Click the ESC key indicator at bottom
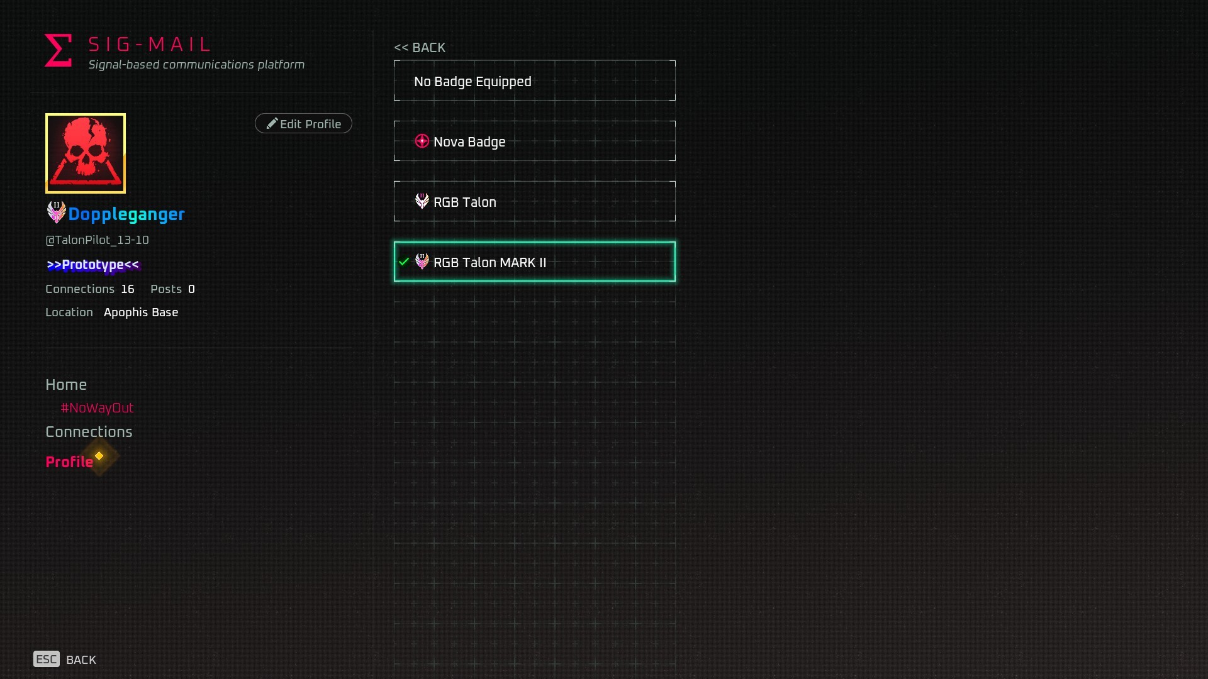 point(46,659)
